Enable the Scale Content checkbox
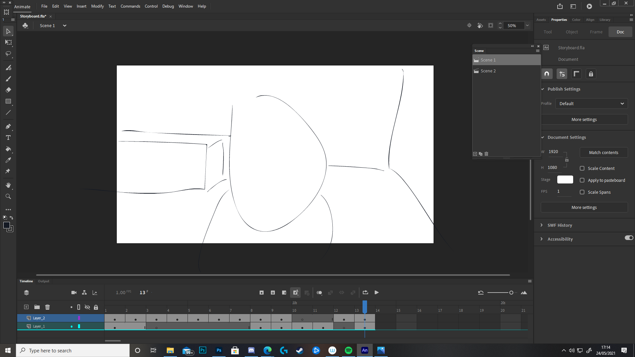This screenshot has width=635, height=357. [582, 168]
